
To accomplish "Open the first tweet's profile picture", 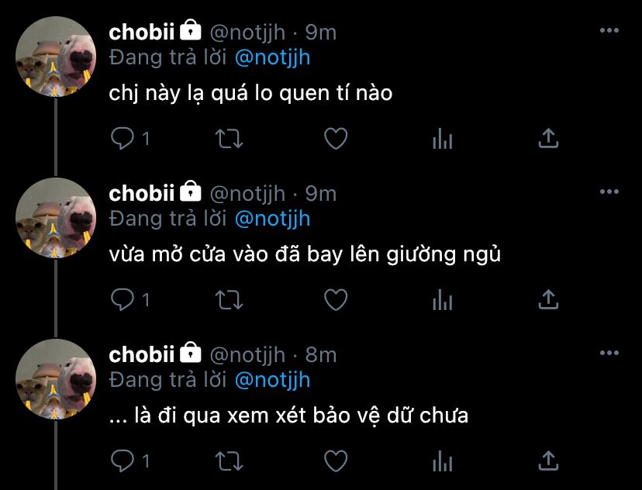I will pyautogui.click(x=56, y=57).
